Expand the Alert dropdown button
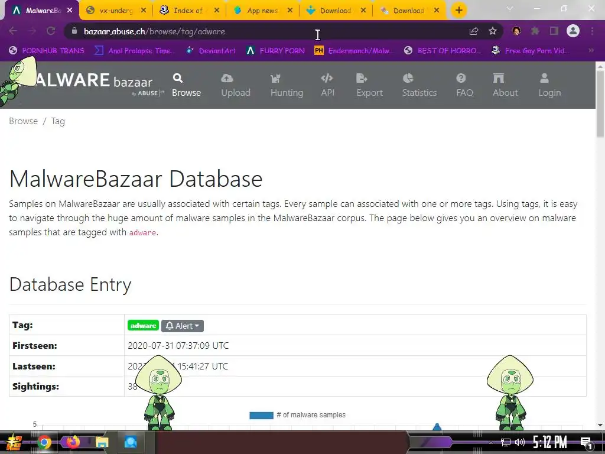605x454 pixels. [x=183, y=326]
